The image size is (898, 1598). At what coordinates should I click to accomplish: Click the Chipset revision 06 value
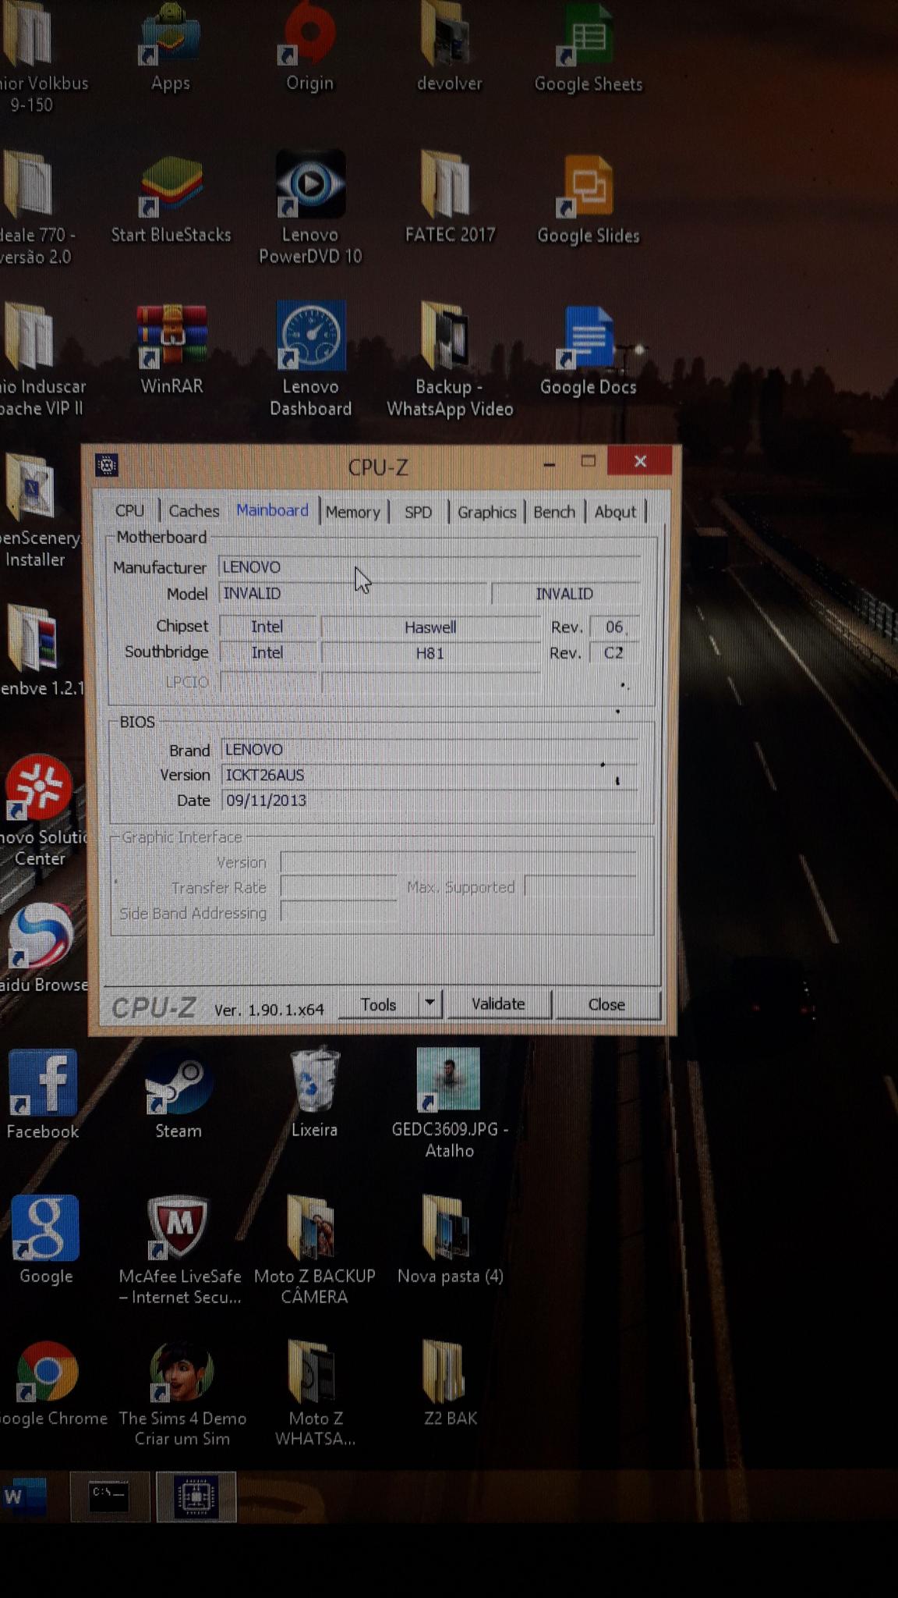614,627
